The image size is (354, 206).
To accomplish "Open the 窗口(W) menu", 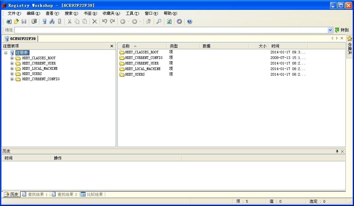I will [x=151, y=13].
